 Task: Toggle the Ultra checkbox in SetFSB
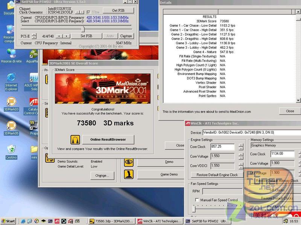tap(88, 12)
